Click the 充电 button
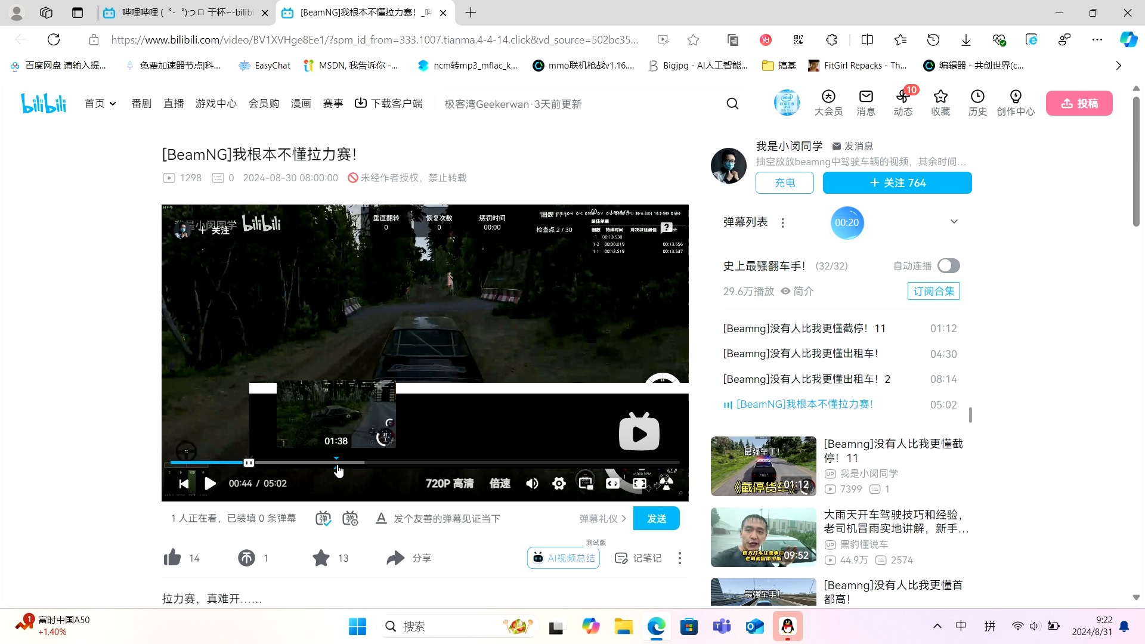 [784, 183]
